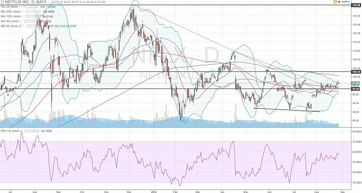The height and width of the screenshot is (193, 362).
Task: Open the RSI (14, close) dropdown arrow
Action: tap(22, 131)
